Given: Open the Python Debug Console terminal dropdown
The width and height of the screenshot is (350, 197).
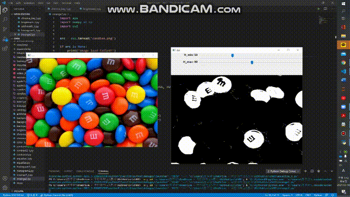Looking at the screenshot, I should 283,171.
